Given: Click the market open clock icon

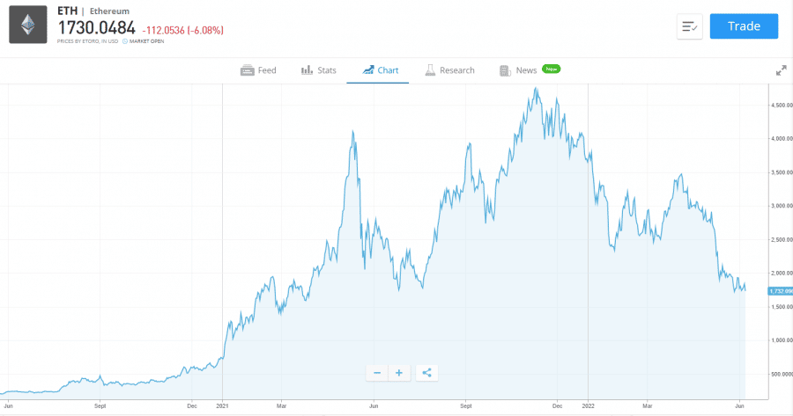Looking at the screenshot, I should 124,41.
